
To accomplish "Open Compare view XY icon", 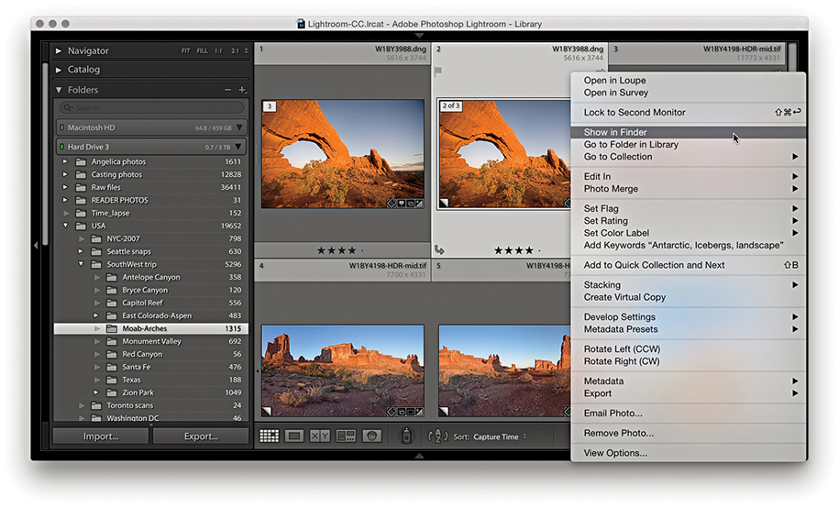I will [x=320, y=436].
